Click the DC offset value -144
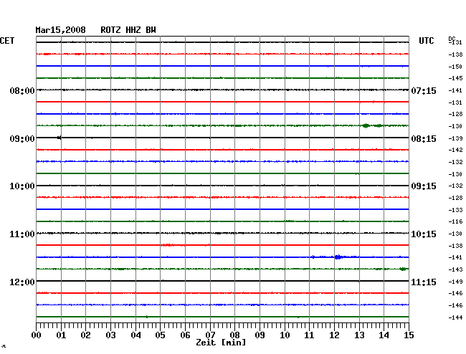The height and width of the screenshot is (354, 466). (x=455, y=317)
